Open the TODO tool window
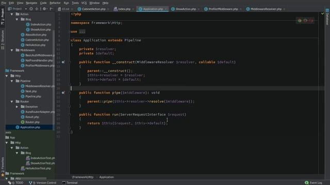The height and width of the screenshot is (185, 330). [16, 183]
